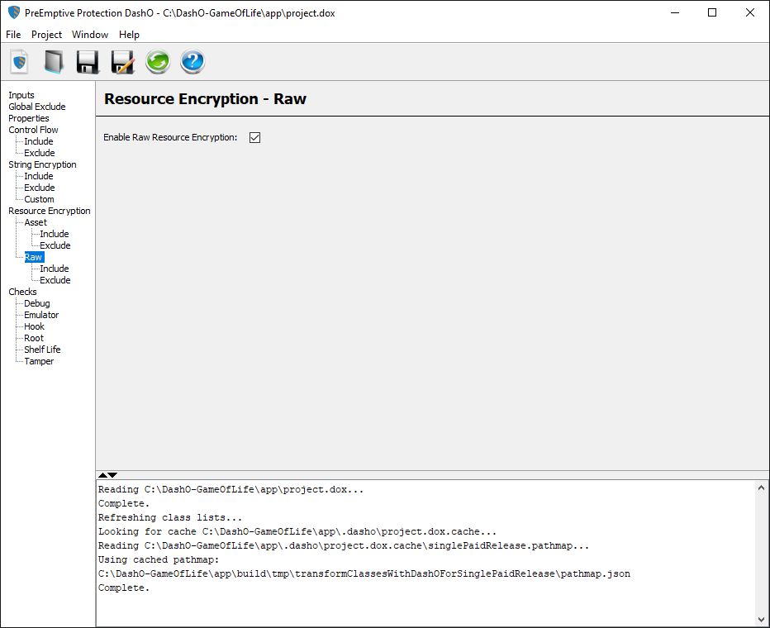Click the Save As floppy-with-pencil icon
Screen dimensions: 770x628
pos(123,62)
